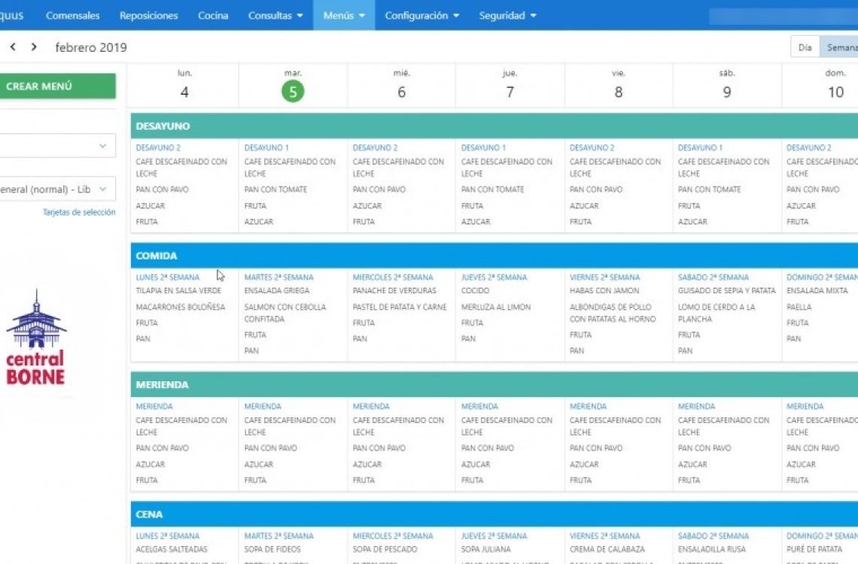The image size is (858, 564).
Task: Click 'MERLUZA AL LIMON' dish text
Action: coord(496,307)
